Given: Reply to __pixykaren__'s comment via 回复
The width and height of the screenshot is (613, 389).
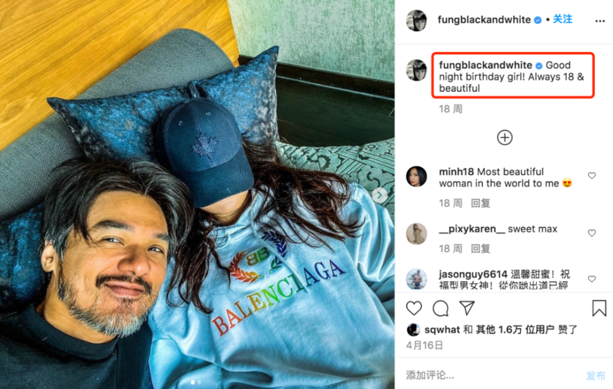Looking at the screenshot, I should coord(481,249).
